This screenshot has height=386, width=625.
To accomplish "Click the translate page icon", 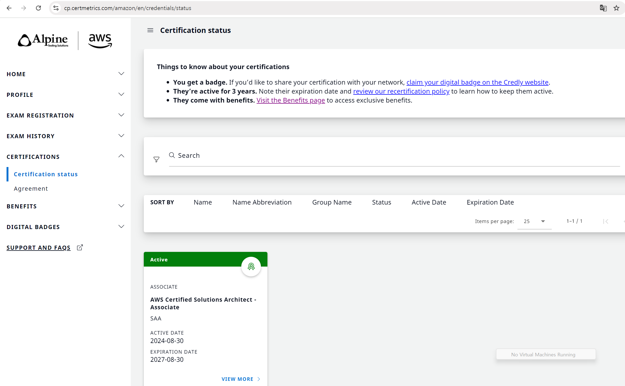I will click(603, 8).
